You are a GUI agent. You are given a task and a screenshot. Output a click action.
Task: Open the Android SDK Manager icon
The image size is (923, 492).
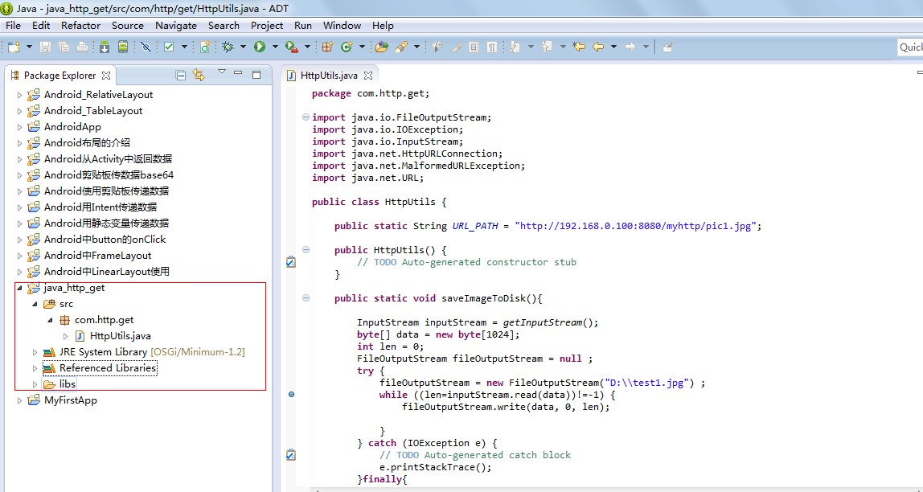tap(105, 47)
